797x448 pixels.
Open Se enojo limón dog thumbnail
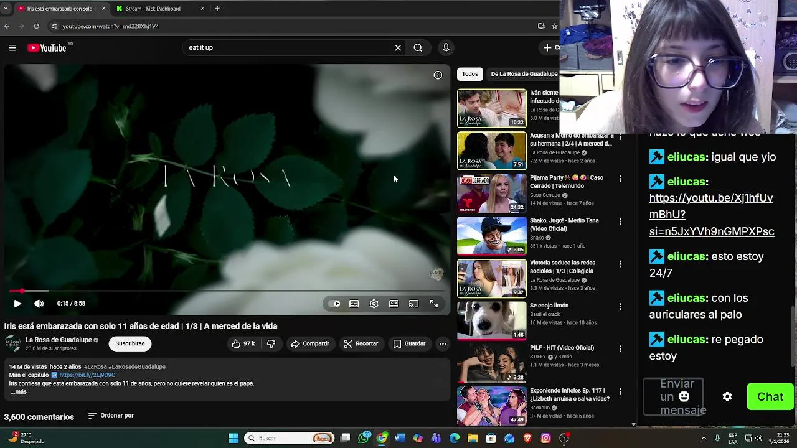pyautogui.click(x=492, y=321)
